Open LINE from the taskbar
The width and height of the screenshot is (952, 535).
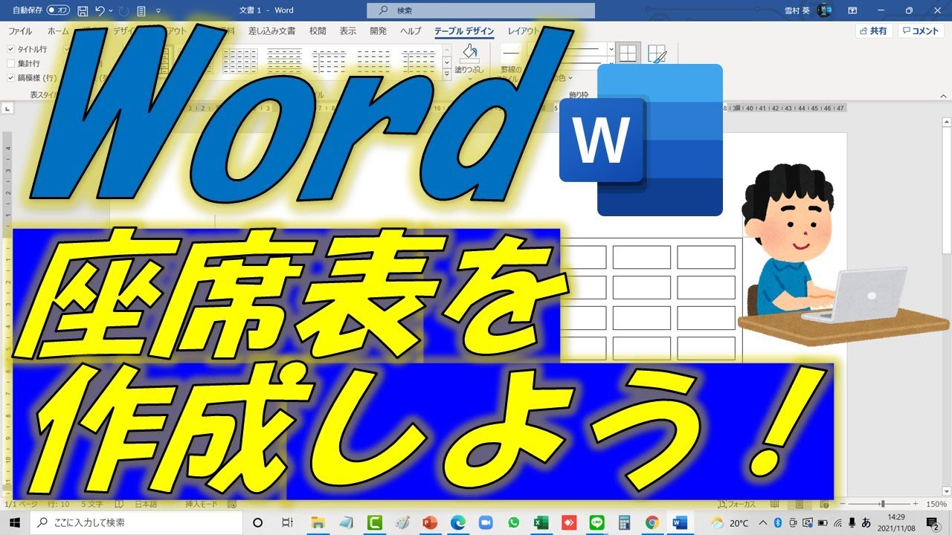click(x=596, y=522)
